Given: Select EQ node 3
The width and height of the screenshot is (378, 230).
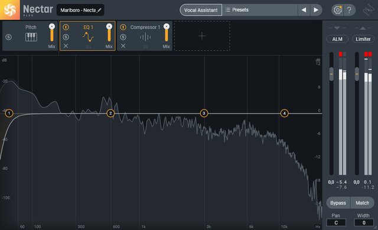Looking at the screenshot, I should pos(204,113).
